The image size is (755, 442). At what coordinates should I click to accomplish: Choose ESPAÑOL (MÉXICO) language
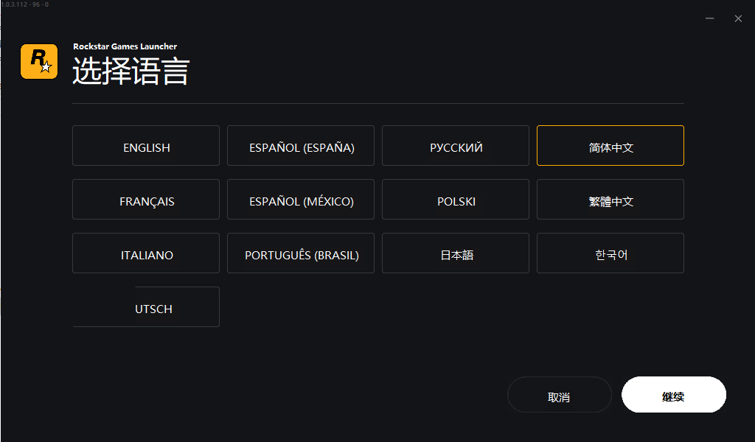[301, 200]
